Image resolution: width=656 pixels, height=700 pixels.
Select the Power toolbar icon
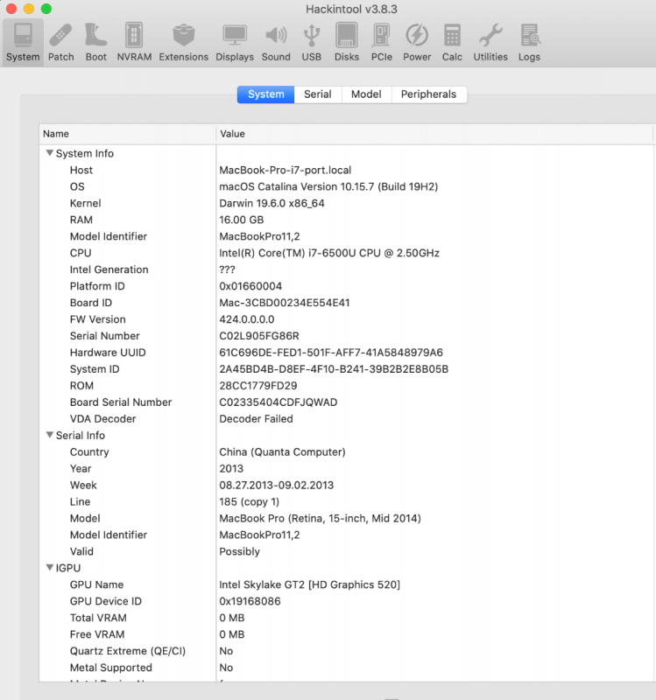click(x=417, y=42)
